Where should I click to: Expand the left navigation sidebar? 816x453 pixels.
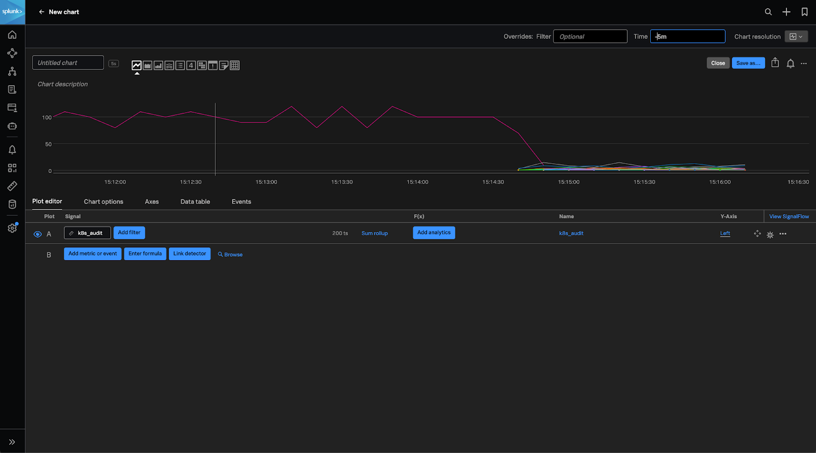point(12,442)
